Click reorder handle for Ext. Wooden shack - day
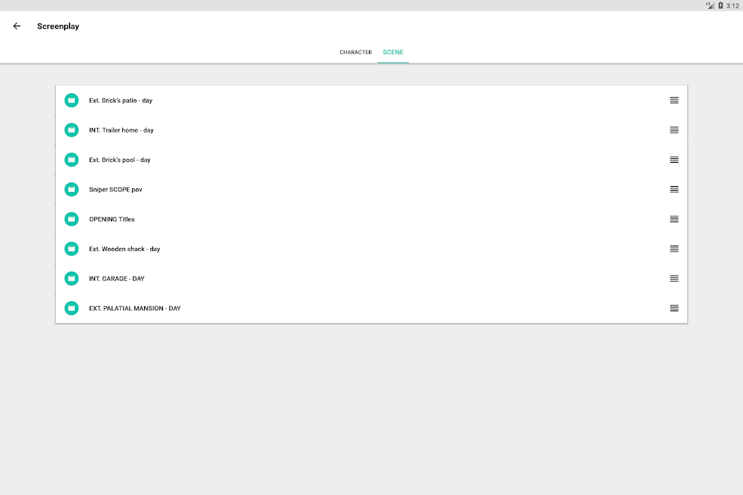The image size is (743, 495). [x=674, y=249]
